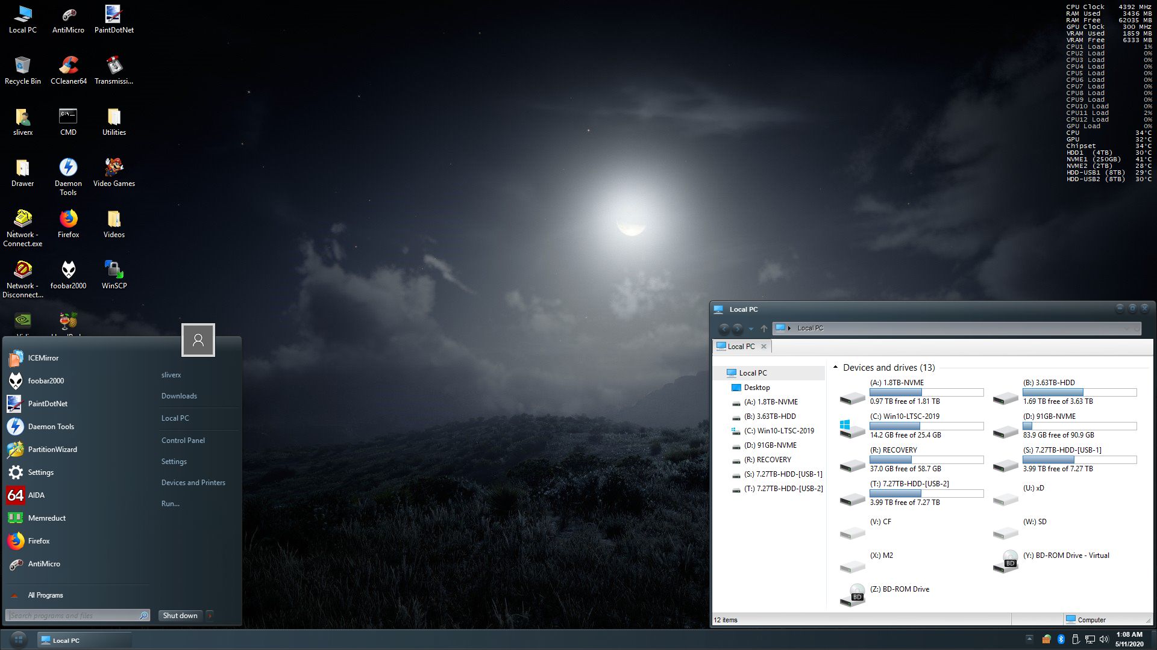Viewport: 1157px width, 650px height.
Task: Launch foobar2000 from the desktop
Action: (x=68, y=270)
